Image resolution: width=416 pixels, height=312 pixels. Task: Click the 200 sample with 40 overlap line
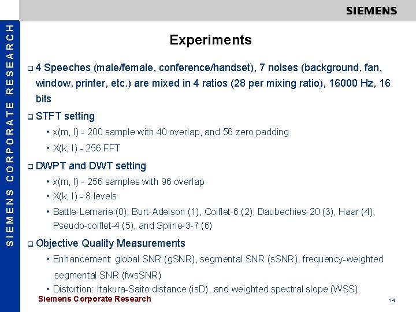click(170, 132)
